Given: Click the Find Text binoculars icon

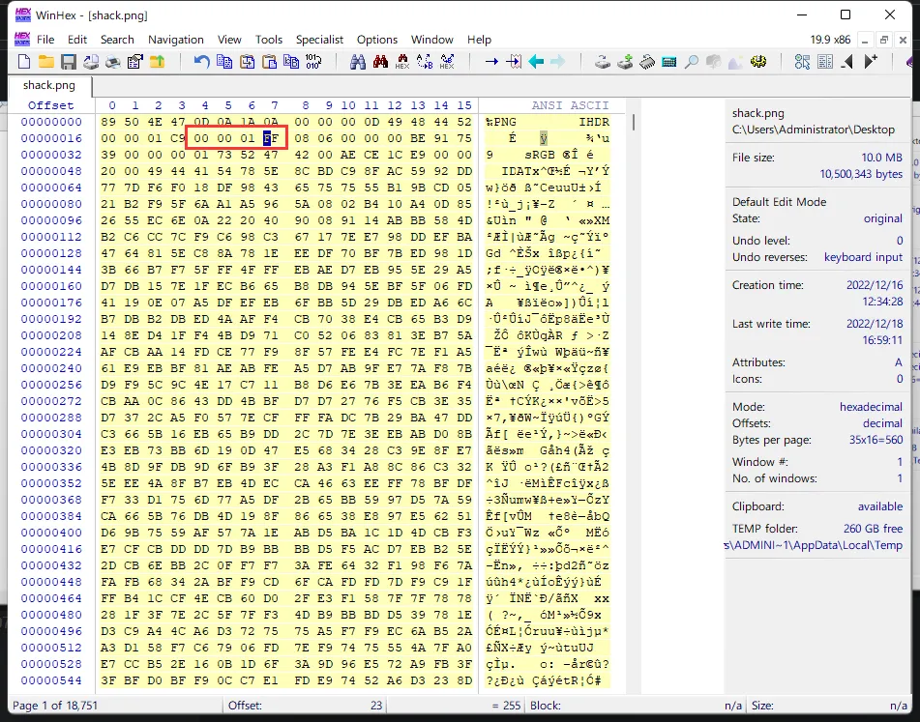Looking at the screenshot, I should [x=357, y=62].
